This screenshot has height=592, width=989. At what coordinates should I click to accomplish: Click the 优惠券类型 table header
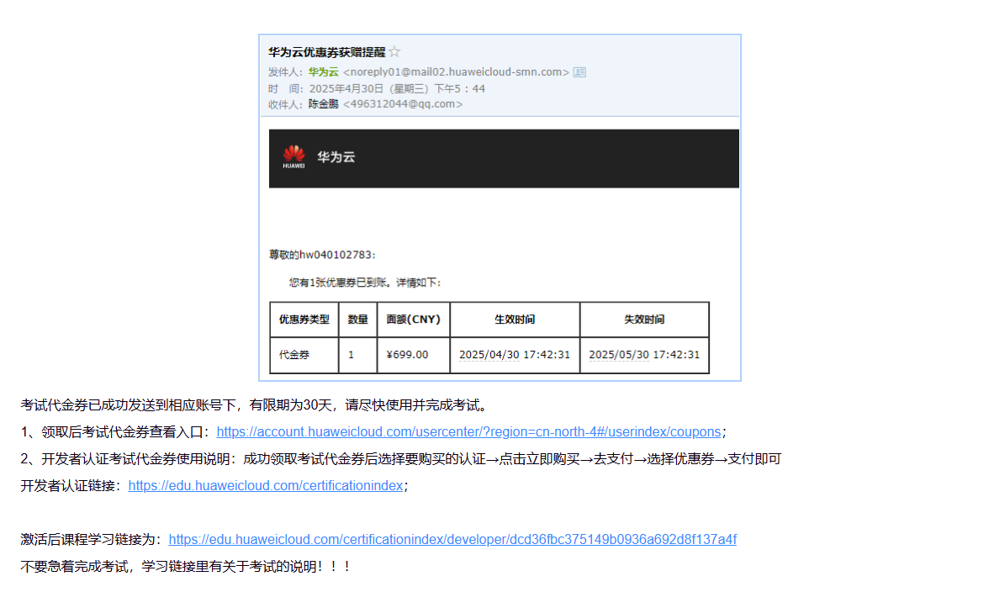click(304, 320)
